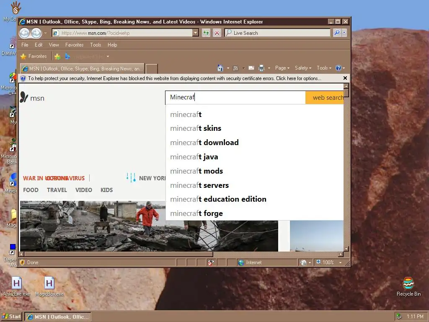Click the system tray network icon

399,317
